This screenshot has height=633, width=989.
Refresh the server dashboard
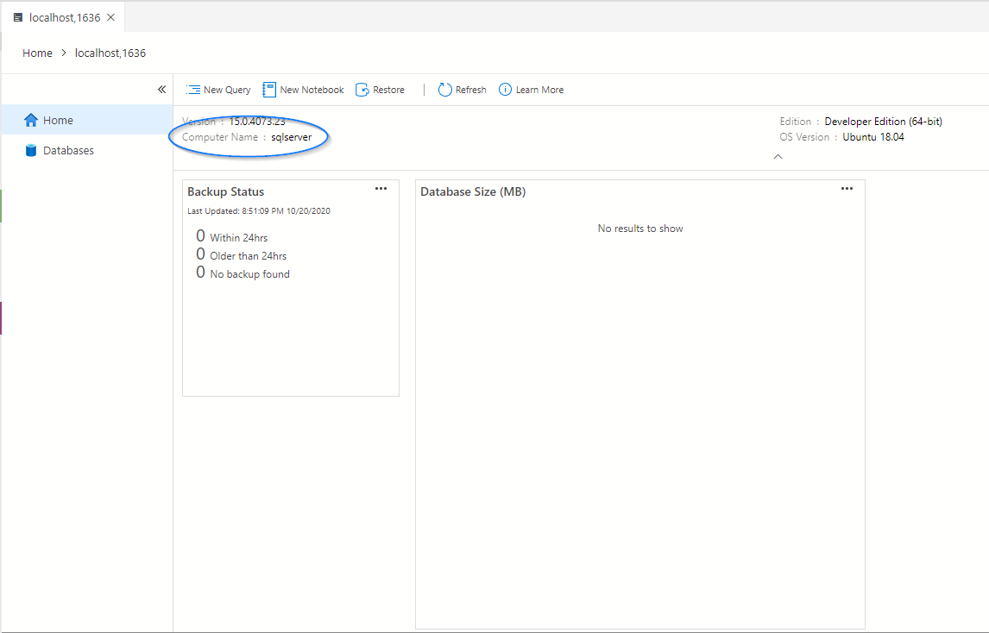444,89
